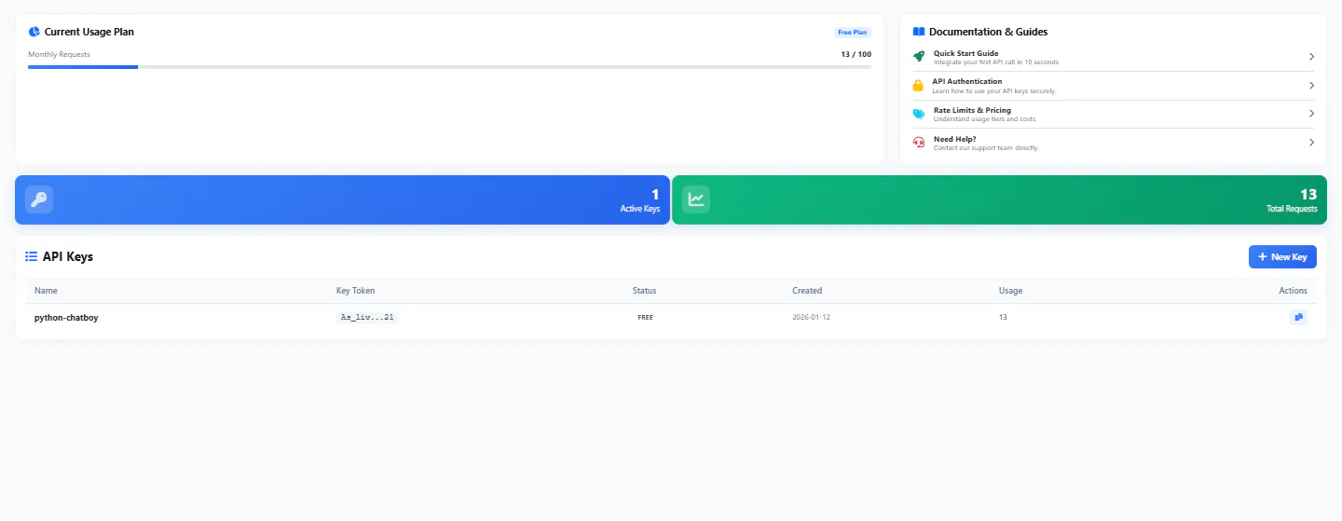
Task: Expand the Quick Start Guide chevron
Action: click(1311, 57)
